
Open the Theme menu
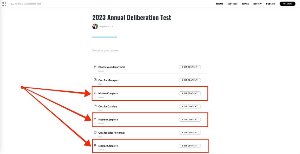[x=219, y=4]
